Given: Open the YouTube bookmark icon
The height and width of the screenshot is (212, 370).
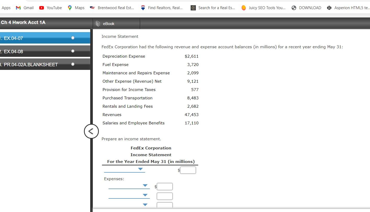Looking at the screenshot, I should click(x=41, y=8).
